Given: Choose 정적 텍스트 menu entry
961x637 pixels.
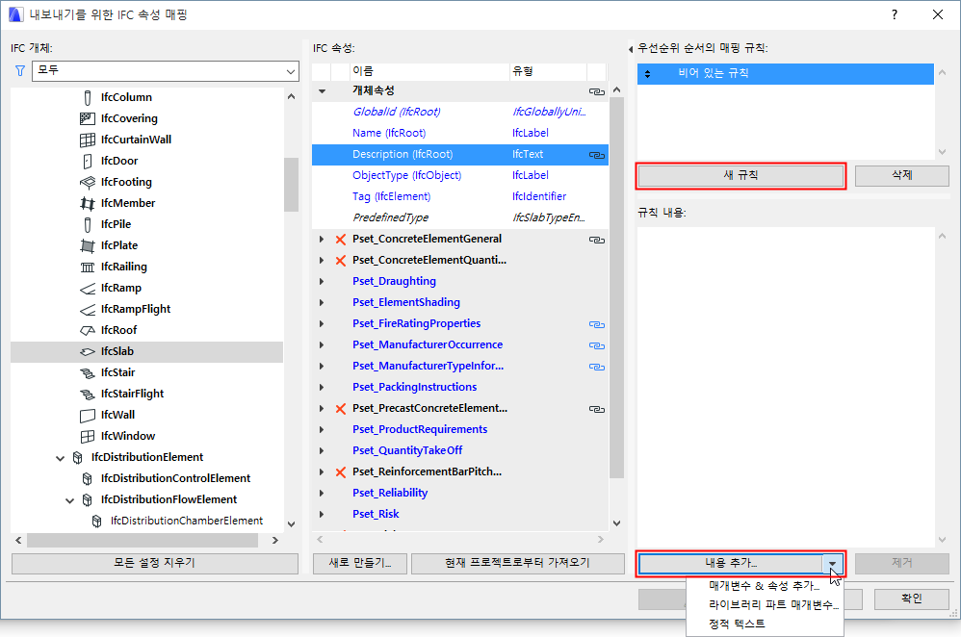Looking at the screenshot, I should pyautogui.click(x=737, y=624).
